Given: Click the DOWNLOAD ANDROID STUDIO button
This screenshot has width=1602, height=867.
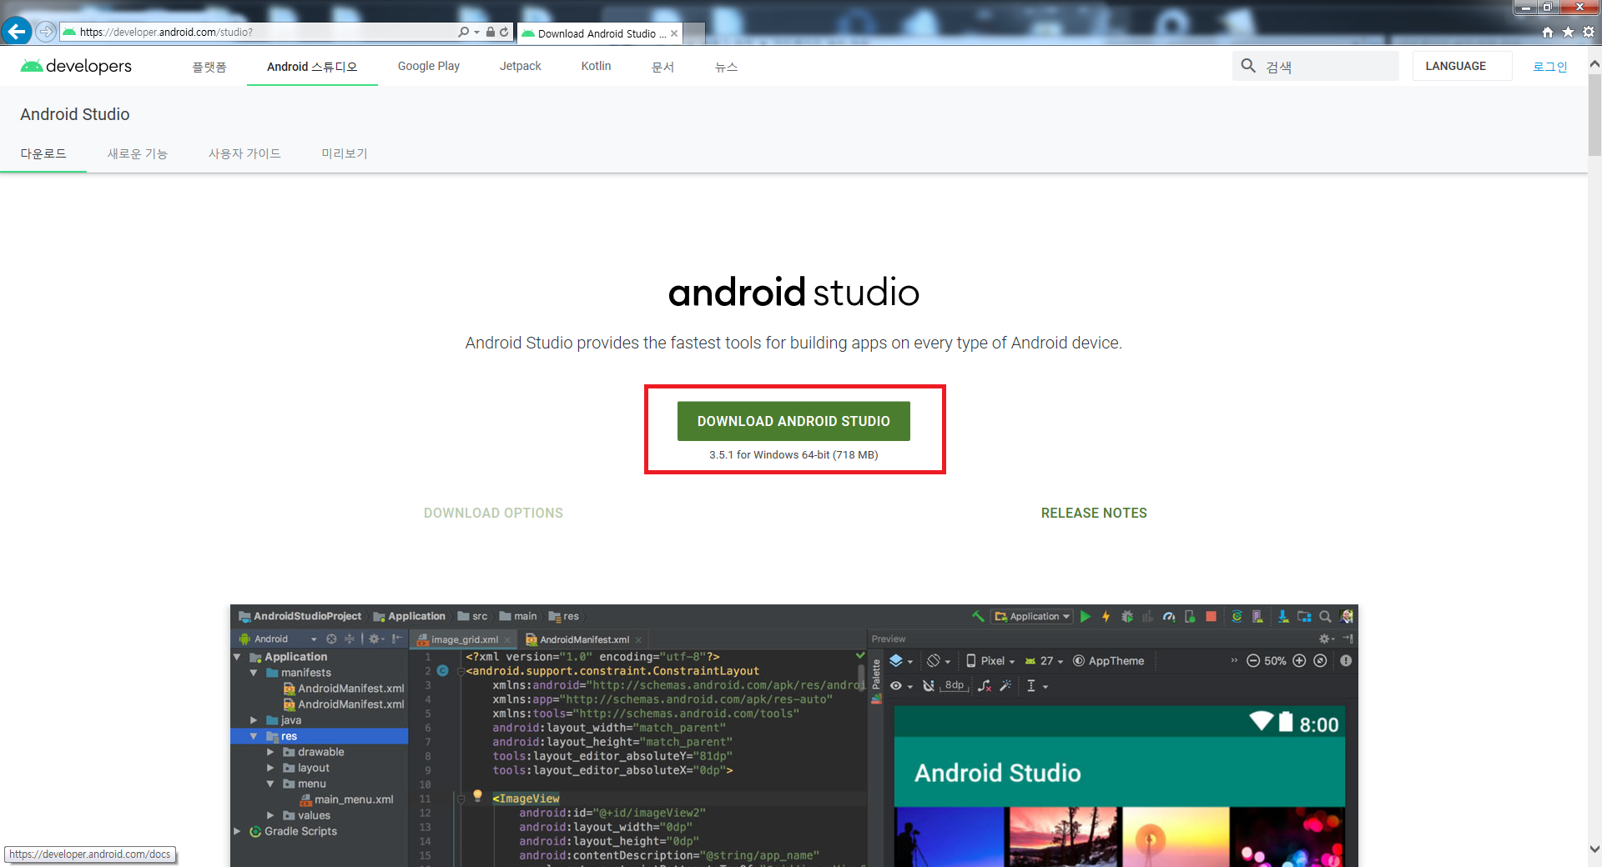Looking at the screenshot, I should 793,421.
